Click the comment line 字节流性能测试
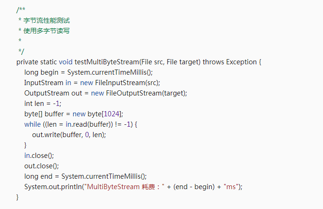This screenshot has width=323, height=209. point(50,20)
